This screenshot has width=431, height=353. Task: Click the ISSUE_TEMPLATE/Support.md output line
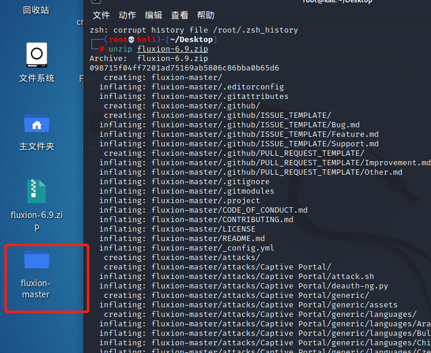(x=239, y=144)
